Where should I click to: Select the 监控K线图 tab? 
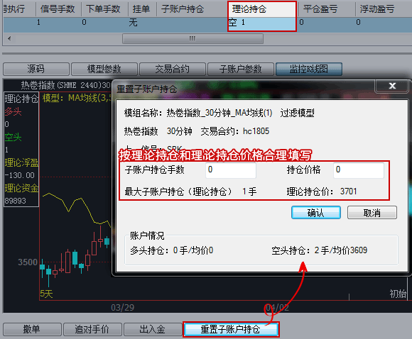309,69
